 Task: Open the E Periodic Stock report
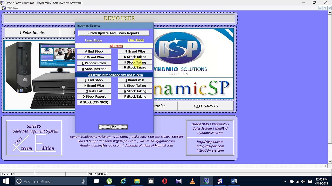[x=94, y=63]
